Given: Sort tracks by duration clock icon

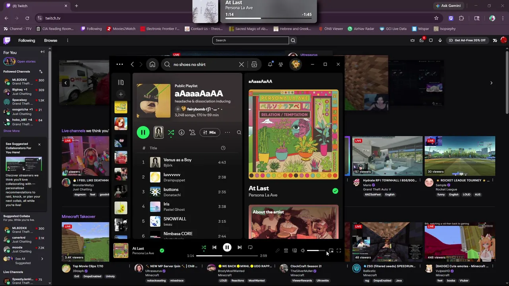Looking at the screenshot, I should 223,148.
